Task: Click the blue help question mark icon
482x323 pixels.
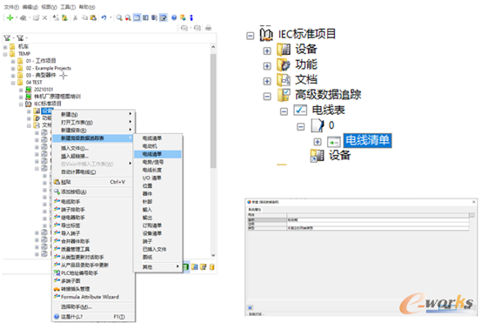Action: click(174, 17)
